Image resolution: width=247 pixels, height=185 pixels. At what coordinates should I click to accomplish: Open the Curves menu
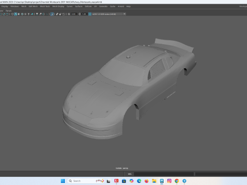point(69,6)
